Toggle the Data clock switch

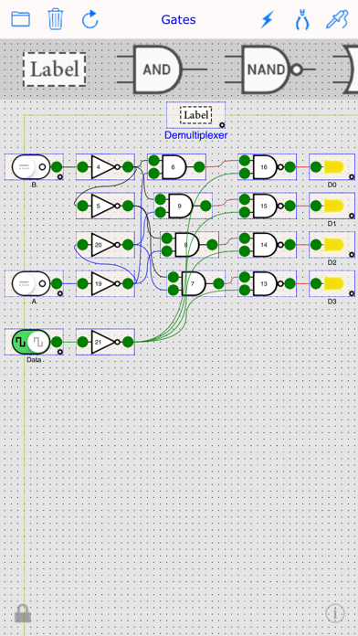point(30,342)
